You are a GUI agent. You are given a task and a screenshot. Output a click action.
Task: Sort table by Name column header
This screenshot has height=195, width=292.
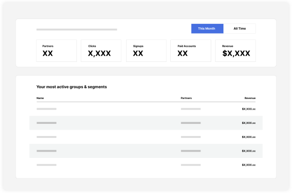pos(40,98)
